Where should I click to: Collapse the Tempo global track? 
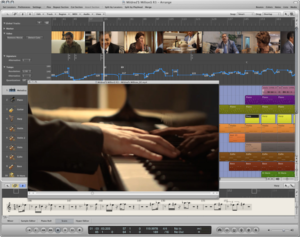point(4,67)
